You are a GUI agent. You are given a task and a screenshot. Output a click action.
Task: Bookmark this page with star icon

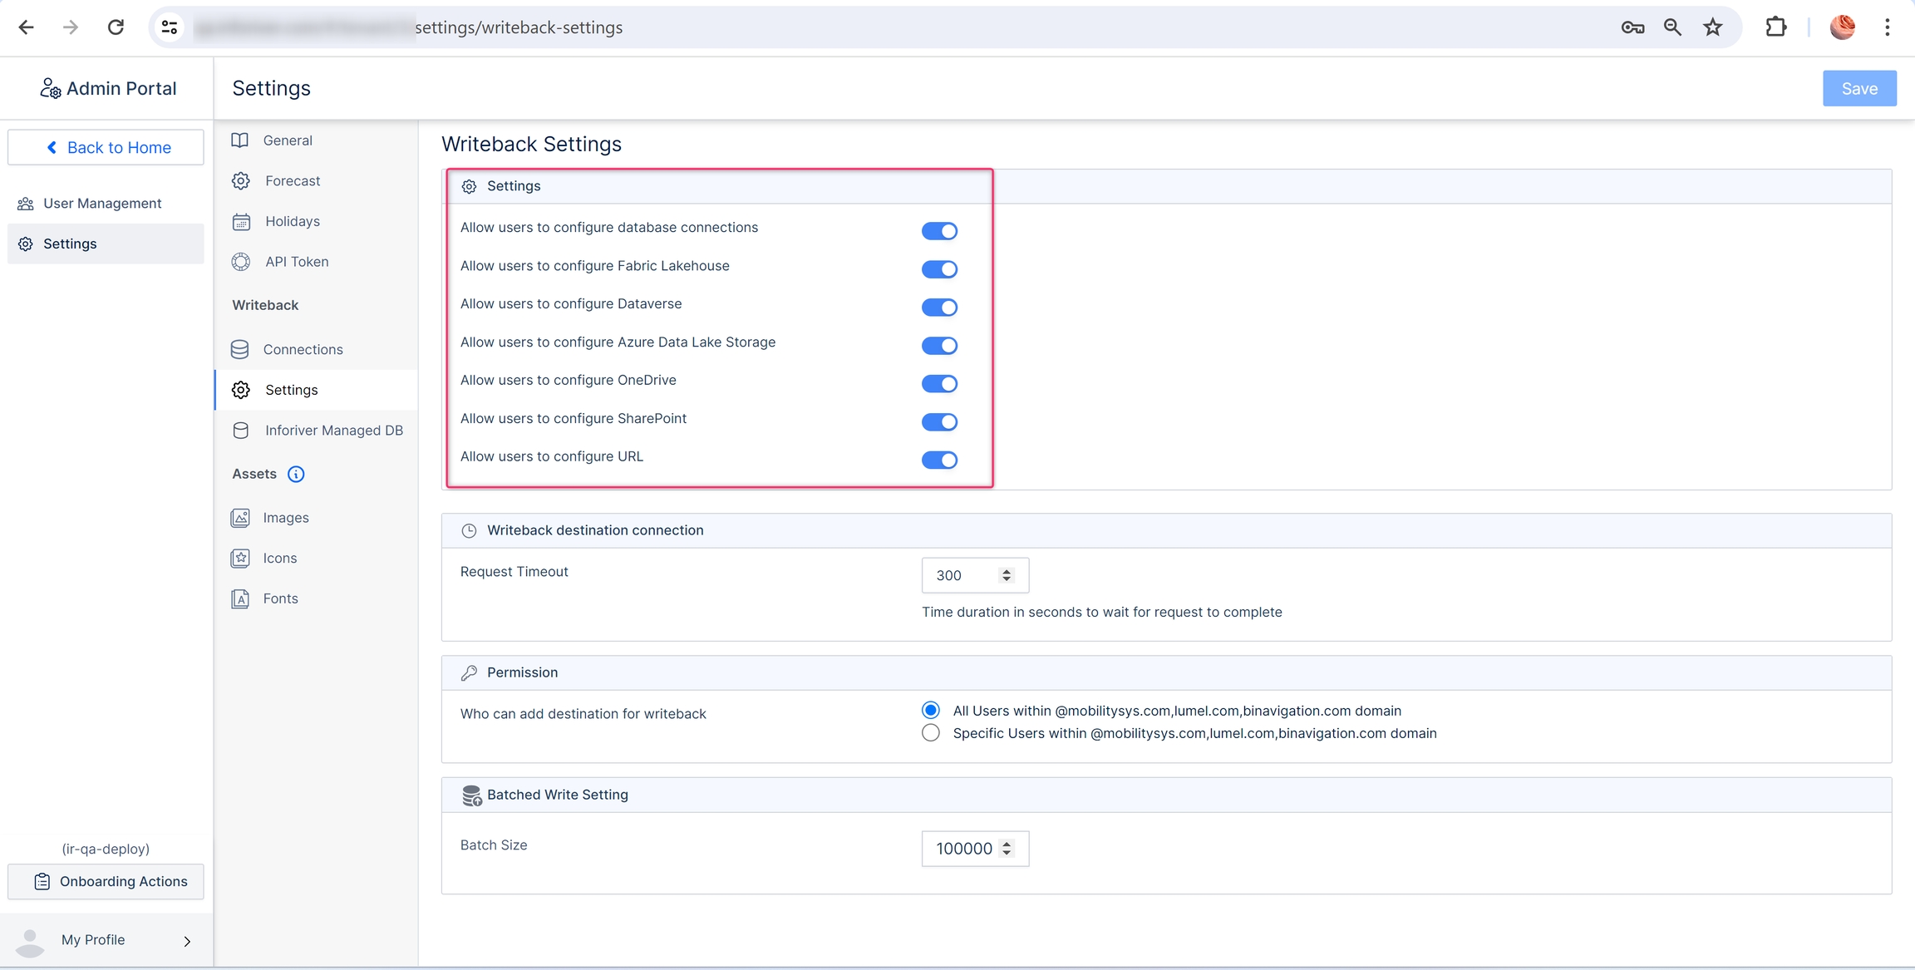point(1713,27)
